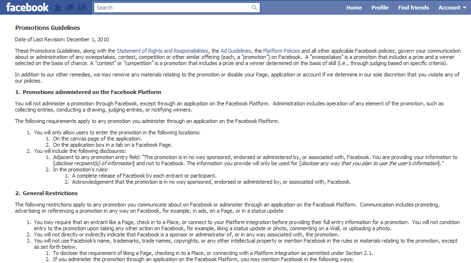
Task: Click 'In the promotion's rules:' line
Action: tap(81, 169)
